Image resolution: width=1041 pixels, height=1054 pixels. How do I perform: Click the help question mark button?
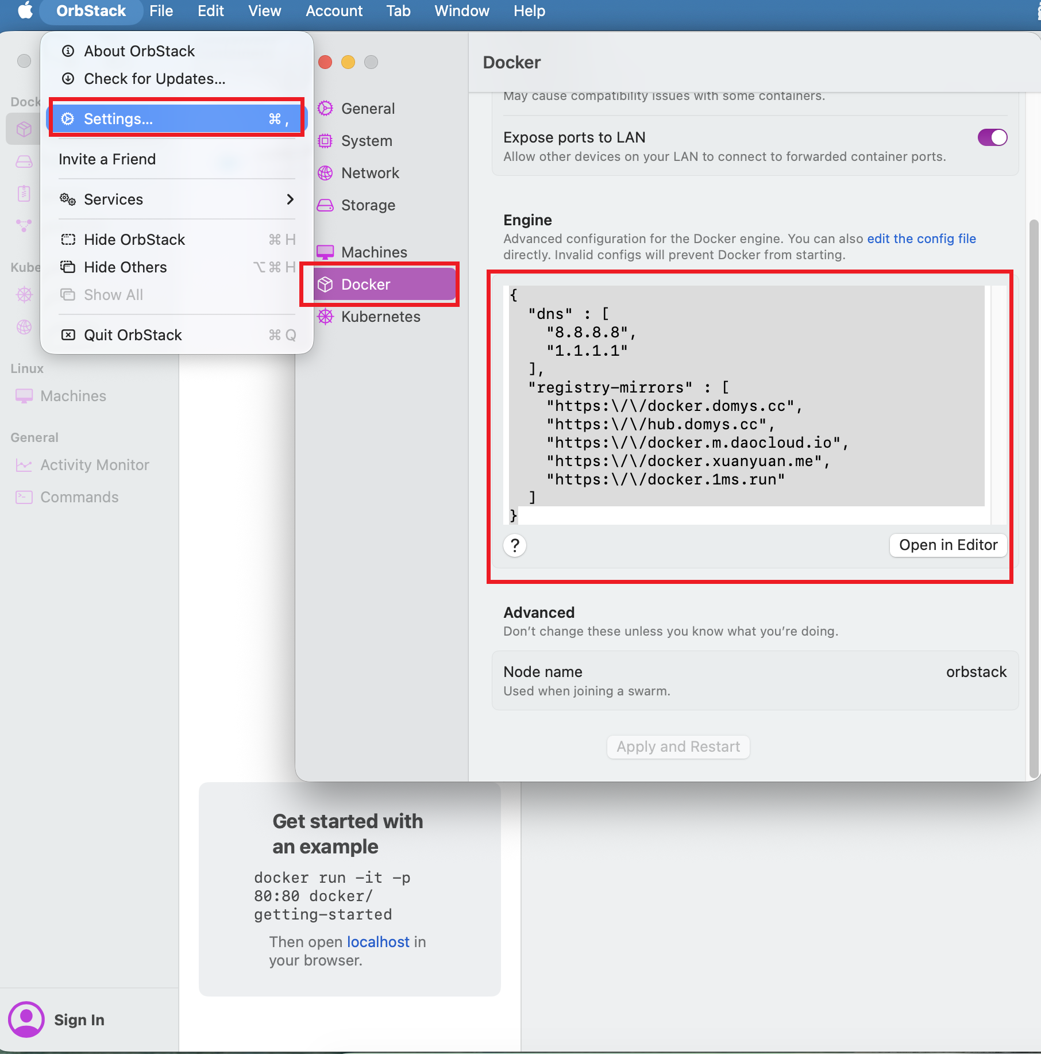click(515, 545)
